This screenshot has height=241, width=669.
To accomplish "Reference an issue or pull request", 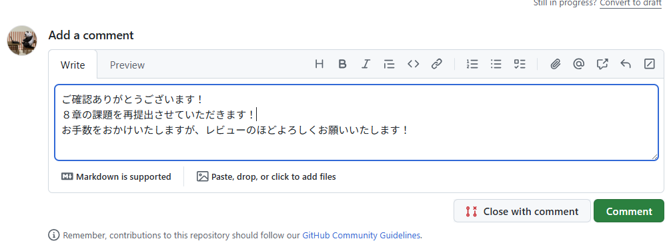I will point(602,65).
